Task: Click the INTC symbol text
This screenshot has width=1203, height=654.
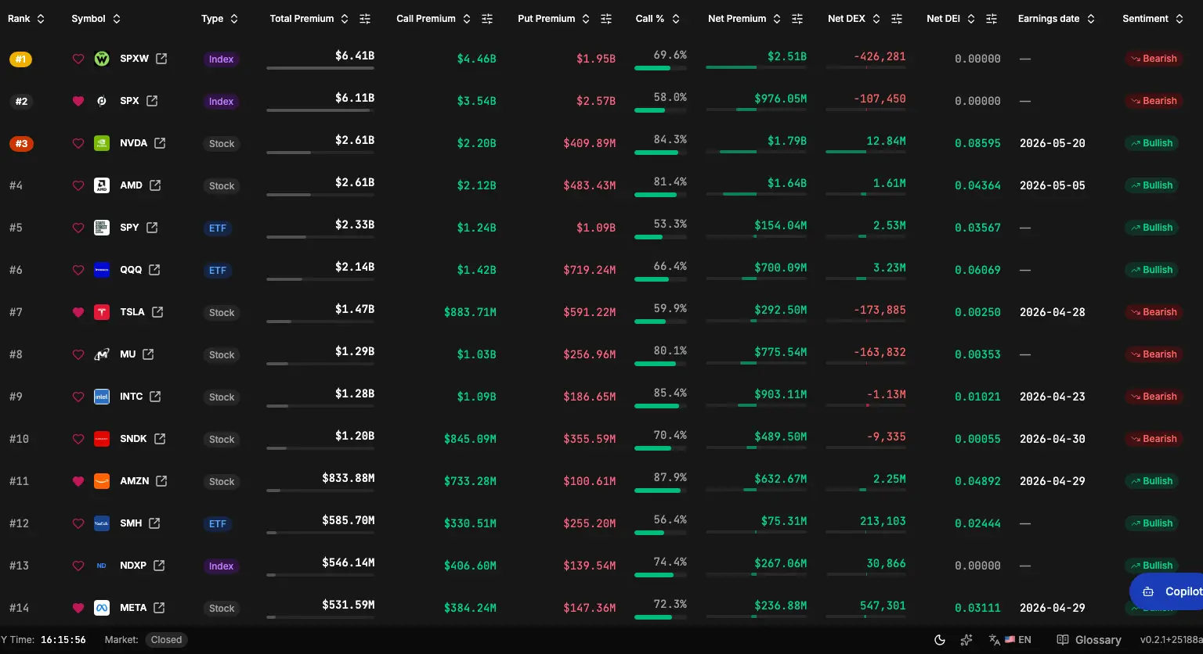Action: click(132, 397)
